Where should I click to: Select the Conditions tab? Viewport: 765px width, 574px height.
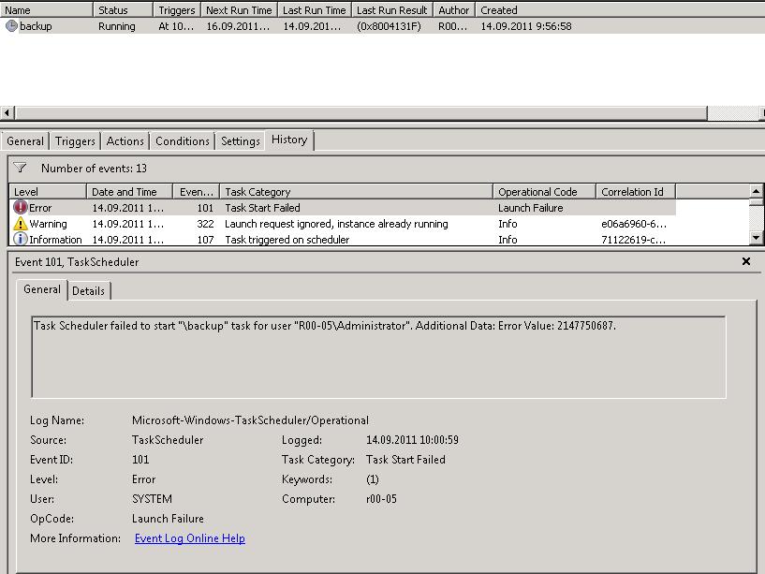click(x=182, y=141)
